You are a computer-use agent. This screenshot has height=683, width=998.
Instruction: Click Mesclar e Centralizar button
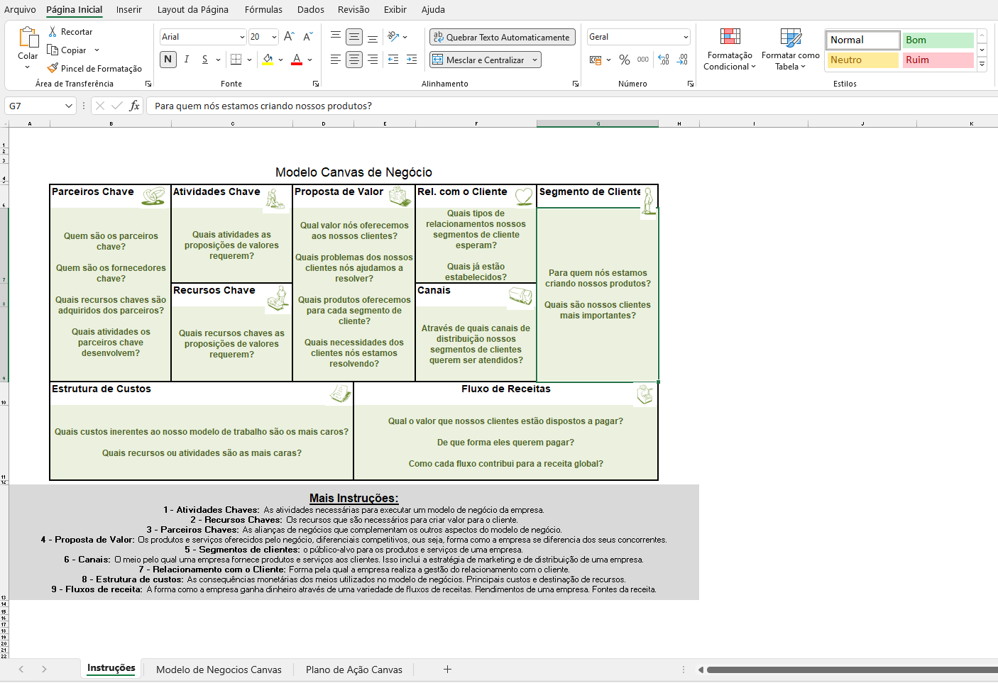click(x=479, y=60)
